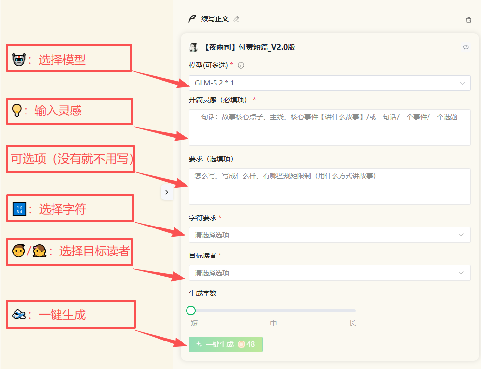Open the info icon beside 模型(可多选)
The height and width of the screenshot is (369, 481).
(x=241, y=65)
